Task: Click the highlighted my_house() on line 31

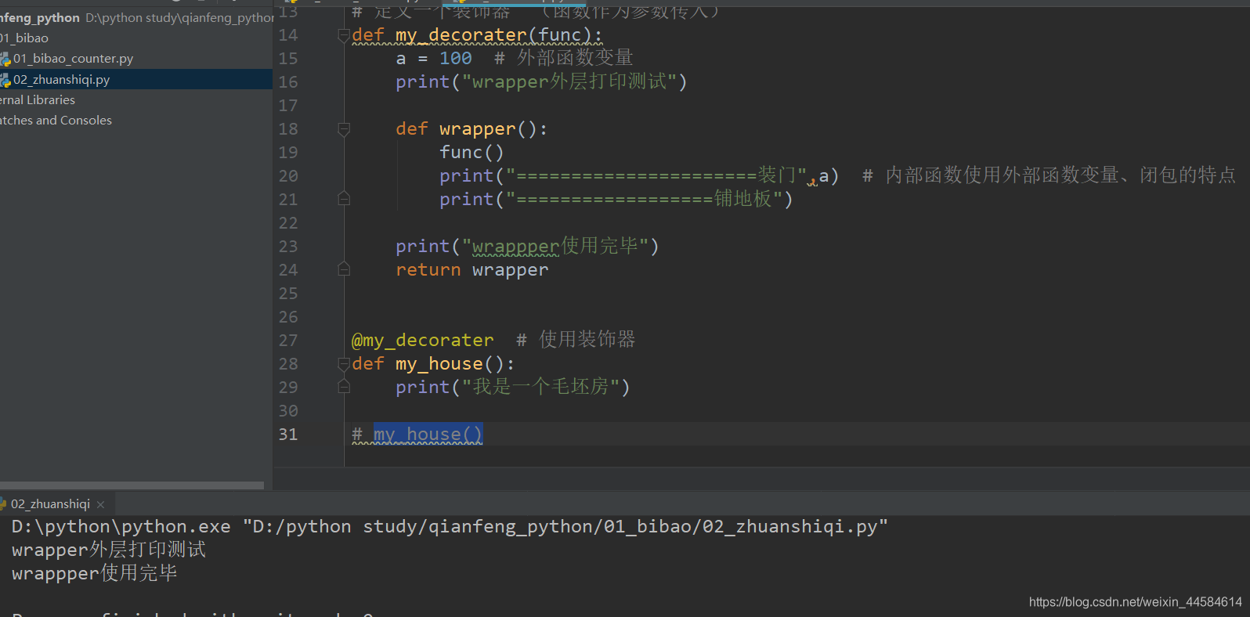Action: coord(428,435)
